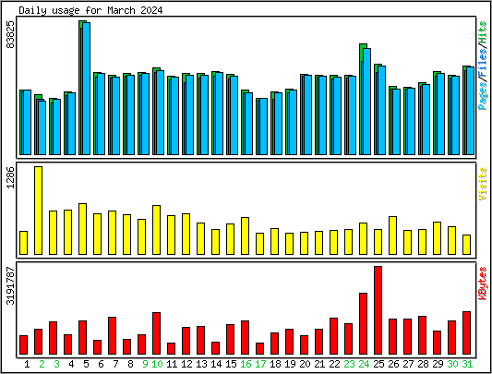Select day 6 label on the x-axis
This screenshot has height=374, width=492.
tap(101, 364)
